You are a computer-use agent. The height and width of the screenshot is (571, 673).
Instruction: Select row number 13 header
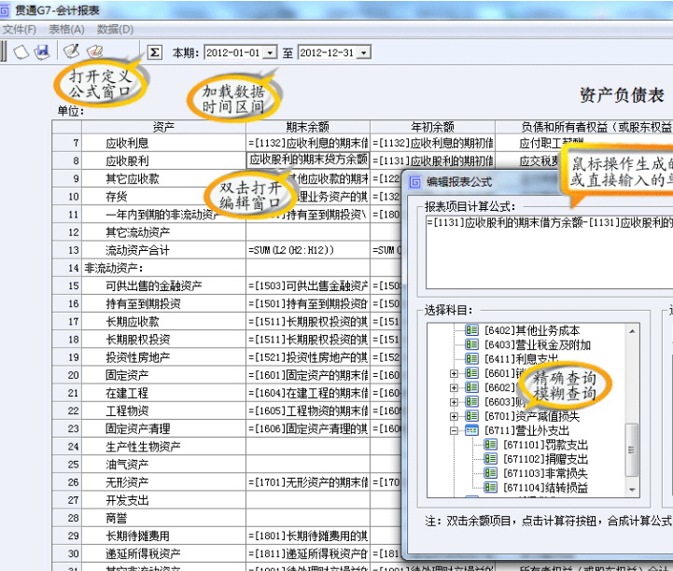pyautogui.click(x=67, y=250)
